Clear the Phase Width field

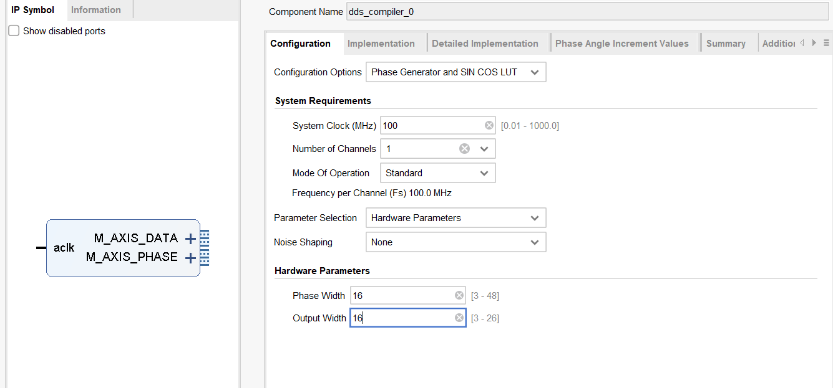(459, 296)
